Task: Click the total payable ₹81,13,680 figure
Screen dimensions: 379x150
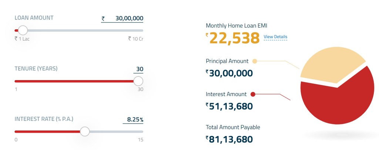Action: coord(231,139)
